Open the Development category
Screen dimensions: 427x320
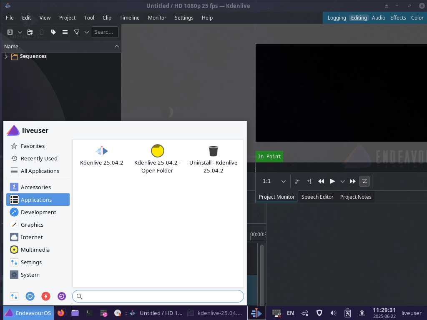click(x=38, y=212)
